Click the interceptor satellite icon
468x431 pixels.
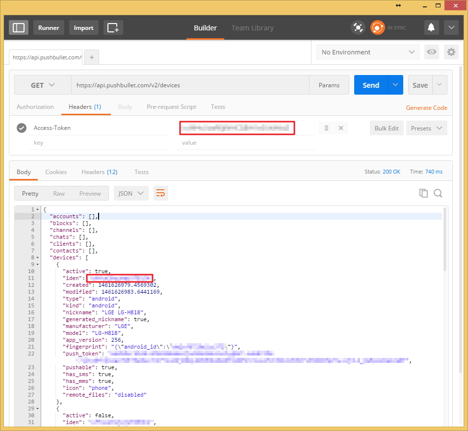(358, 28)
